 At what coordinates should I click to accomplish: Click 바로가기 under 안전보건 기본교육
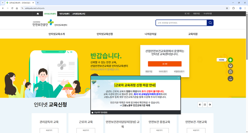(x=196, y=130)
